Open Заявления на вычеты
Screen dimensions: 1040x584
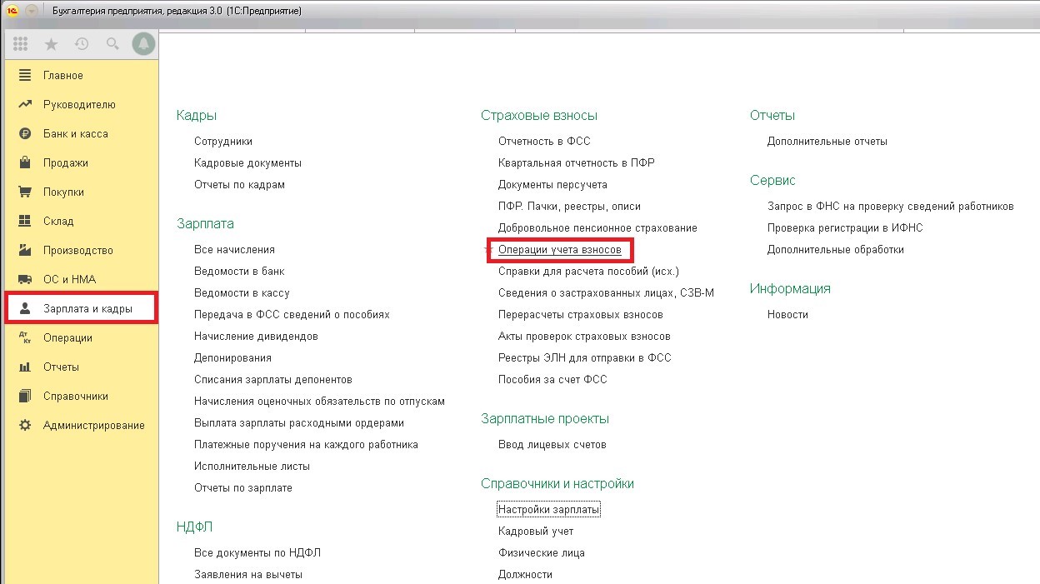(x=248, y=575)
